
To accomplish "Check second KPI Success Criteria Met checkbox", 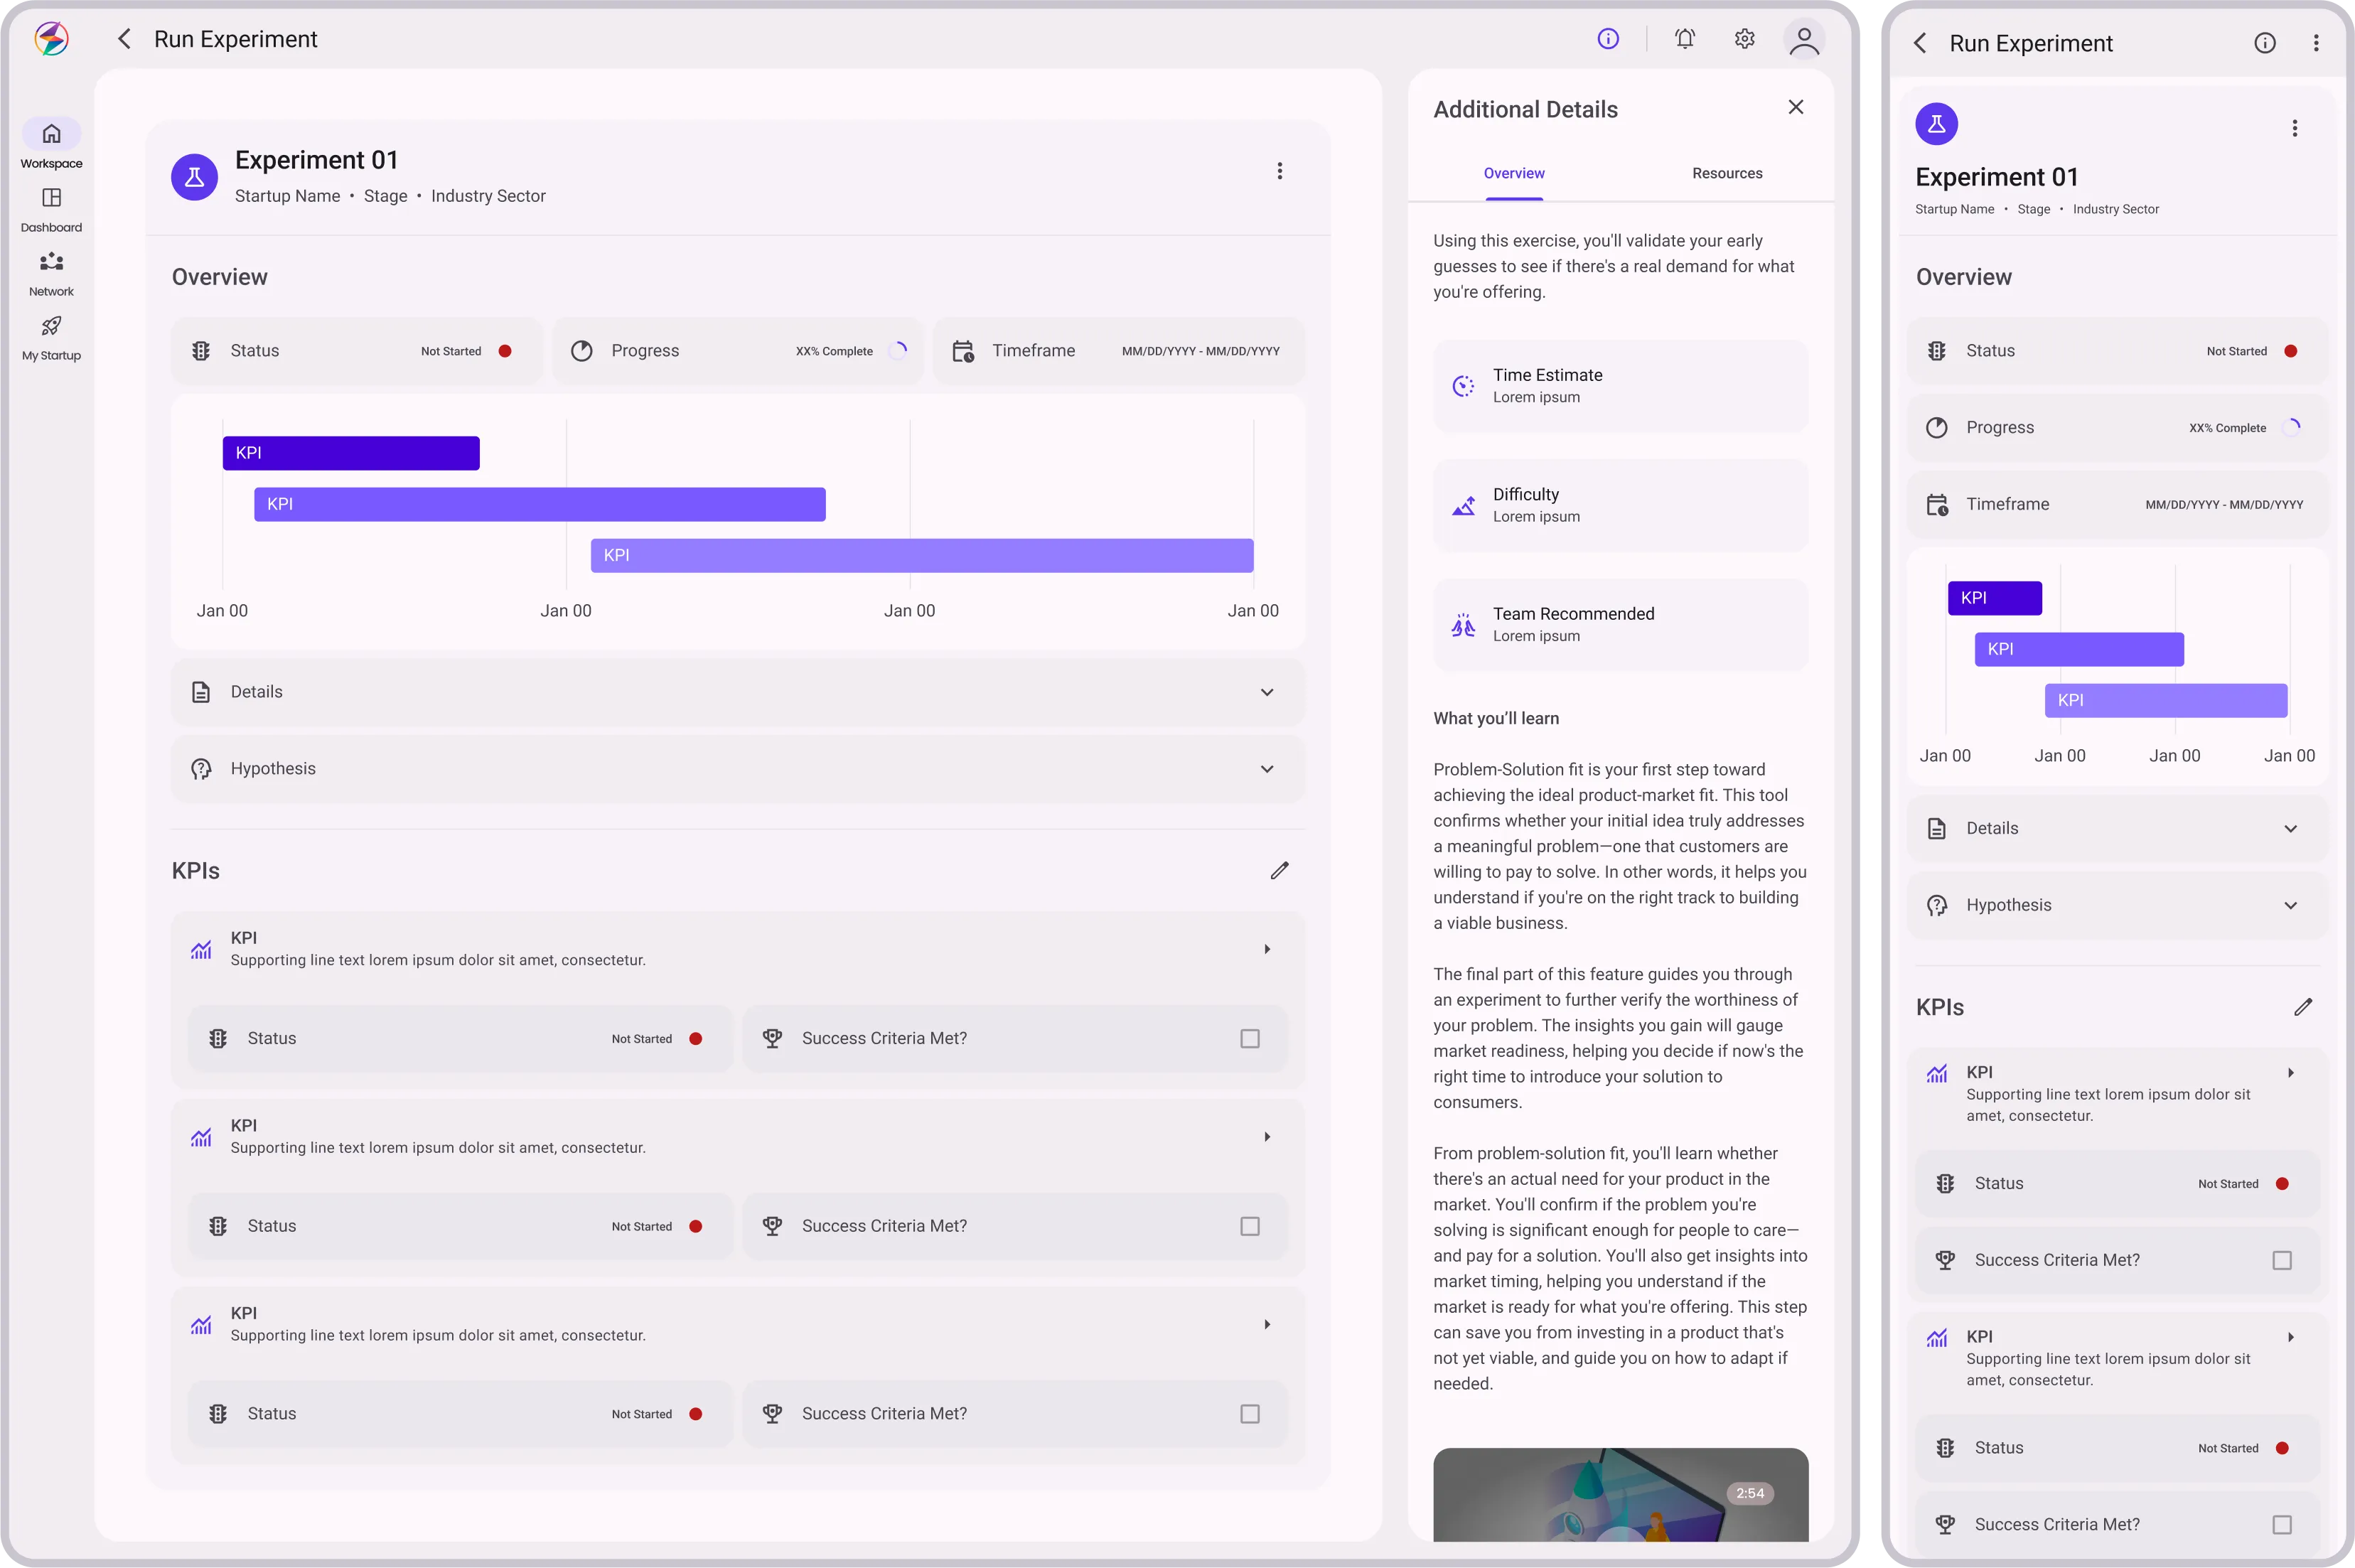I will tap(1249, 1226).
